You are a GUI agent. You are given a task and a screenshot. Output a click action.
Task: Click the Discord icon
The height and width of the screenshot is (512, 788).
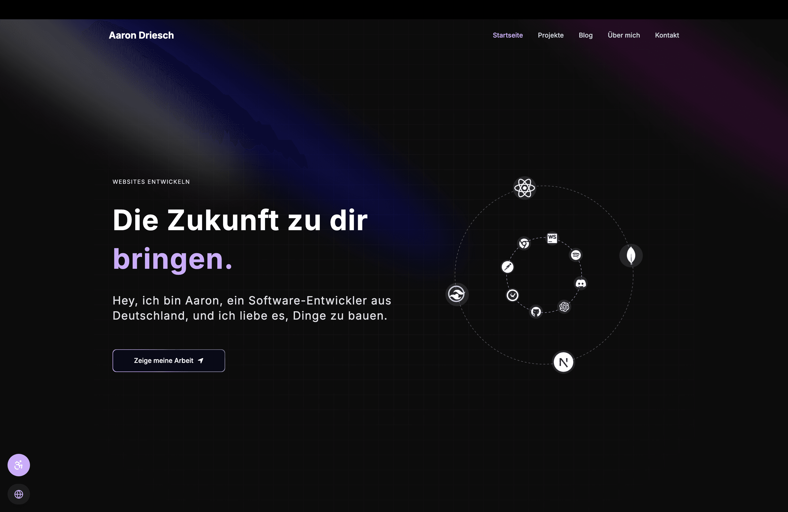(x=581, y=283)
